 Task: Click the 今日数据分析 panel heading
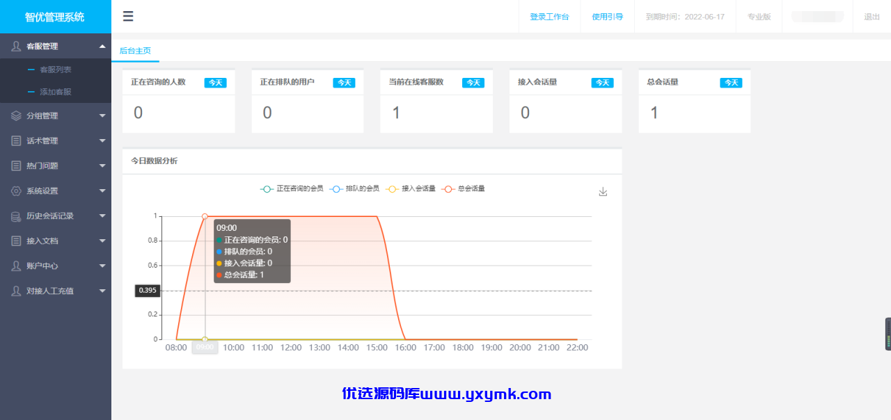point(154,161)
